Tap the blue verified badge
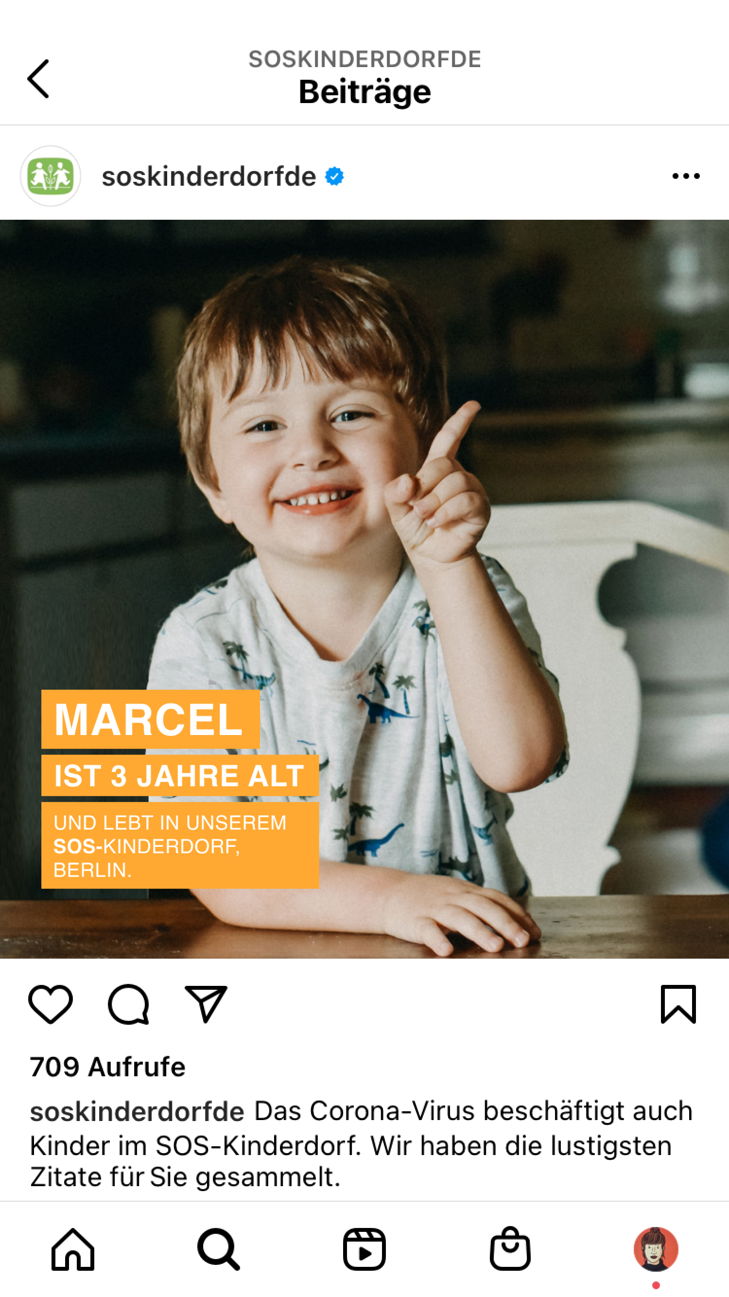Image resolution: width=729 pixels, height=1297 pixels. [334, 177]
